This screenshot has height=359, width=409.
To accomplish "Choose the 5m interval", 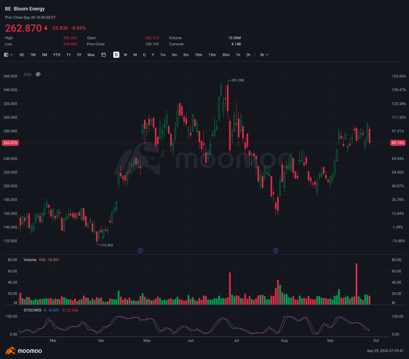I will pyautogui.click(x=186, y=55).
